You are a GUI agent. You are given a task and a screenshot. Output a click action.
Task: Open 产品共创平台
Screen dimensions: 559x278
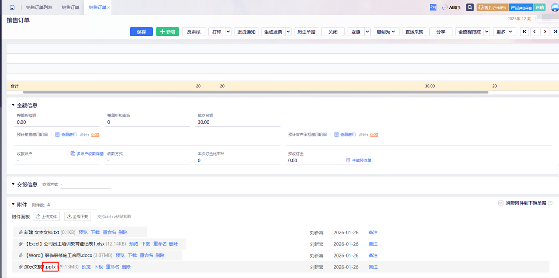pyautogui.click(x=521, y=7)
